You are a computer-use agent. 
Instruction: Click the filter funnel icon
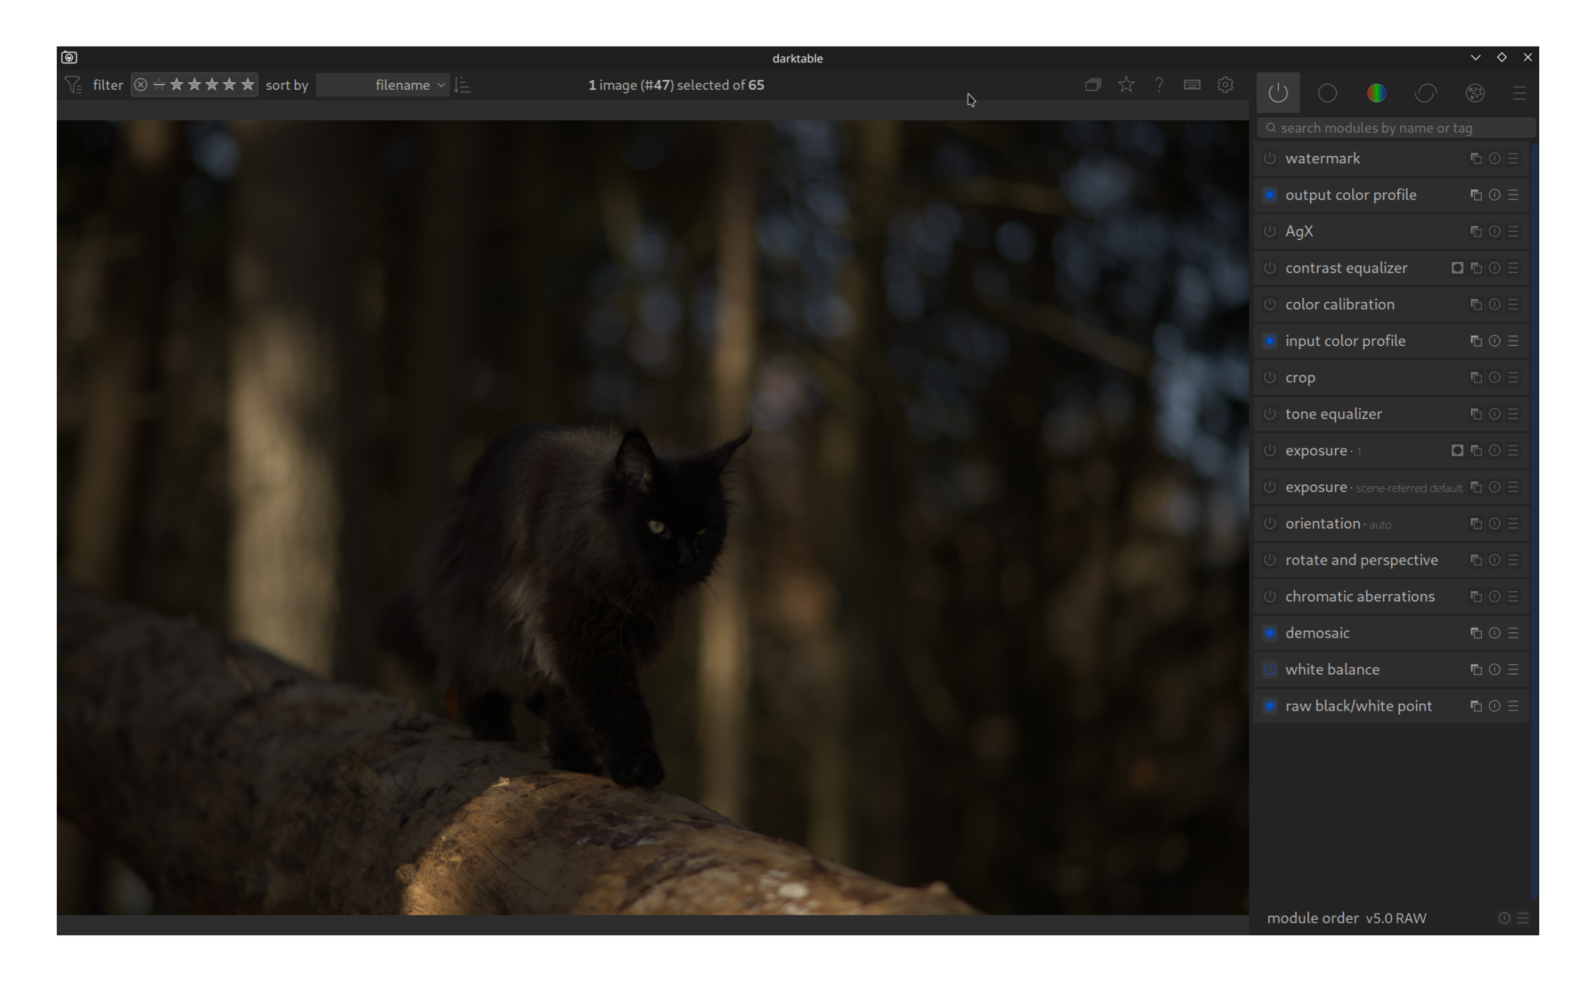click(x=74, y=85)
